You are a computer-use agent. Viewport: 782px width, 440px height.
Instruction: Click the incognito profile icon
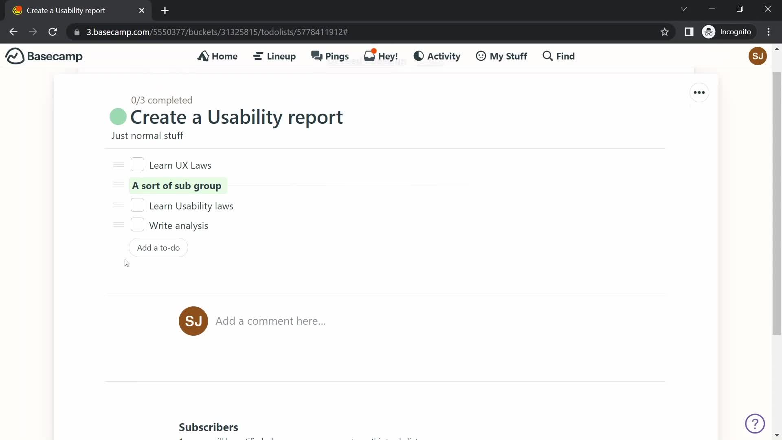pos(710,32)
